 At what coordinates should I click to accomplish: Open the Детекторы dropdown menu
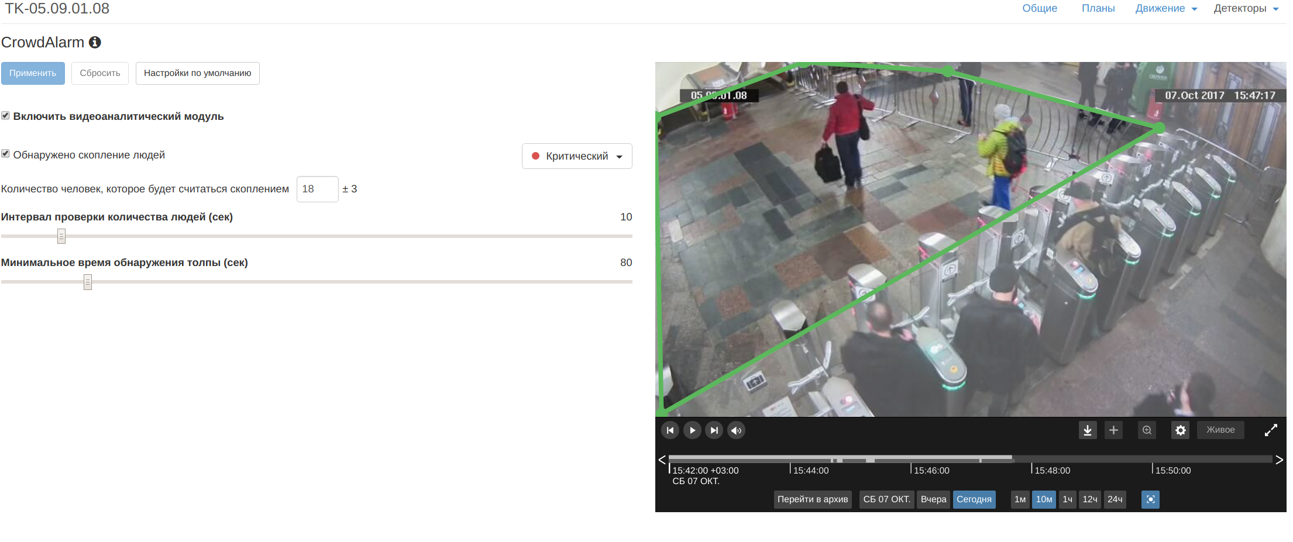[x=1246, y=8]
